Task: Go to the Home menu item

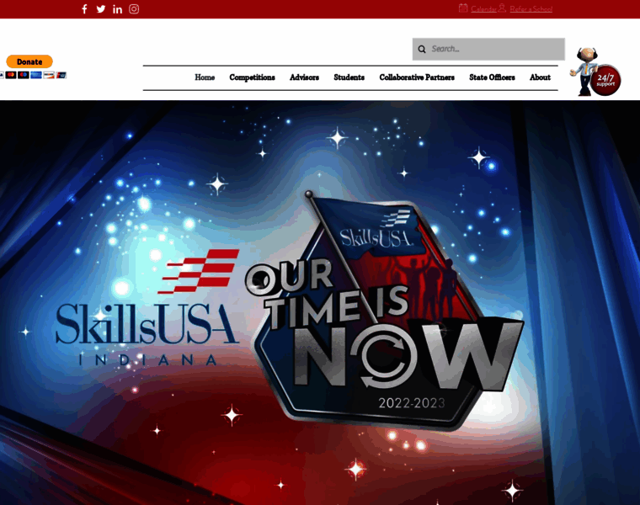Action: (x=205, y=77)
